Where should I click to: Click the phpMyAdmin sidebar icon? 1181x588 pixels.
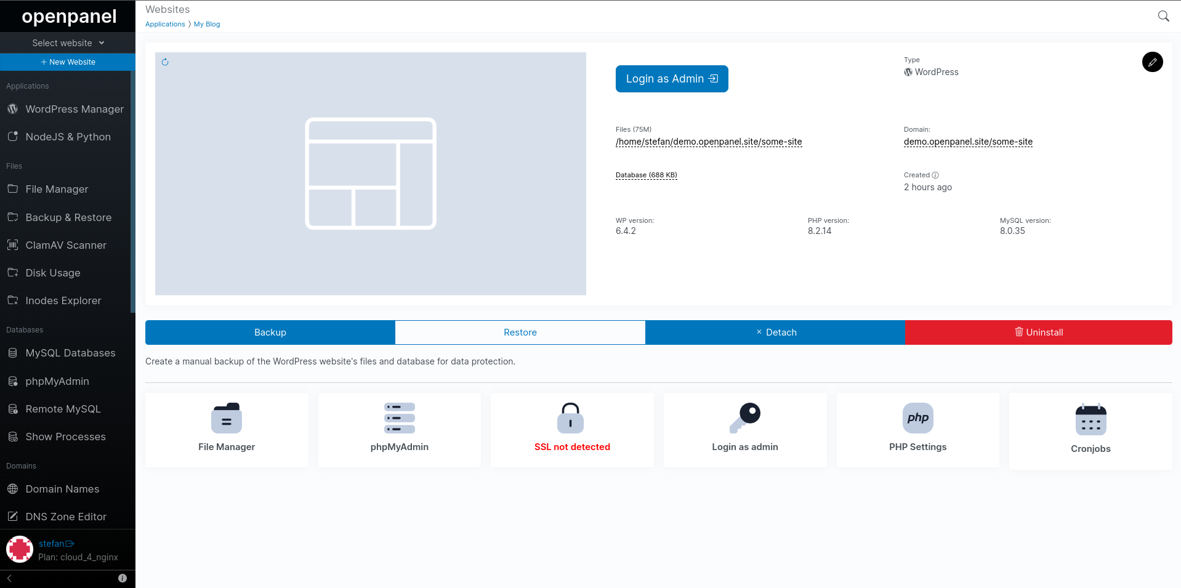13,381
